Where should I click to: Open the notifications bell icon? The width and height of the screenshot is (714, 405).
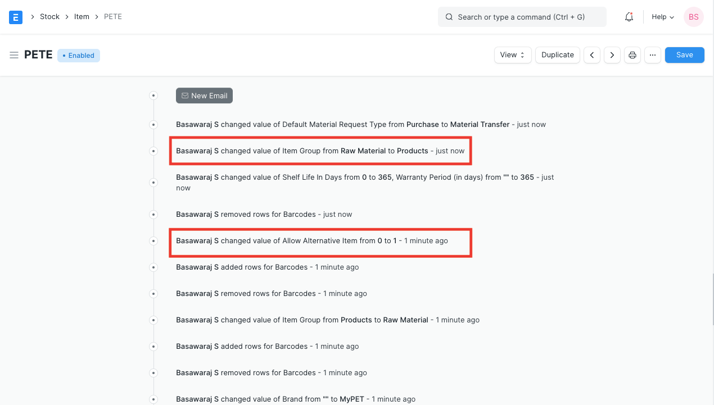(x=629, y=17)
